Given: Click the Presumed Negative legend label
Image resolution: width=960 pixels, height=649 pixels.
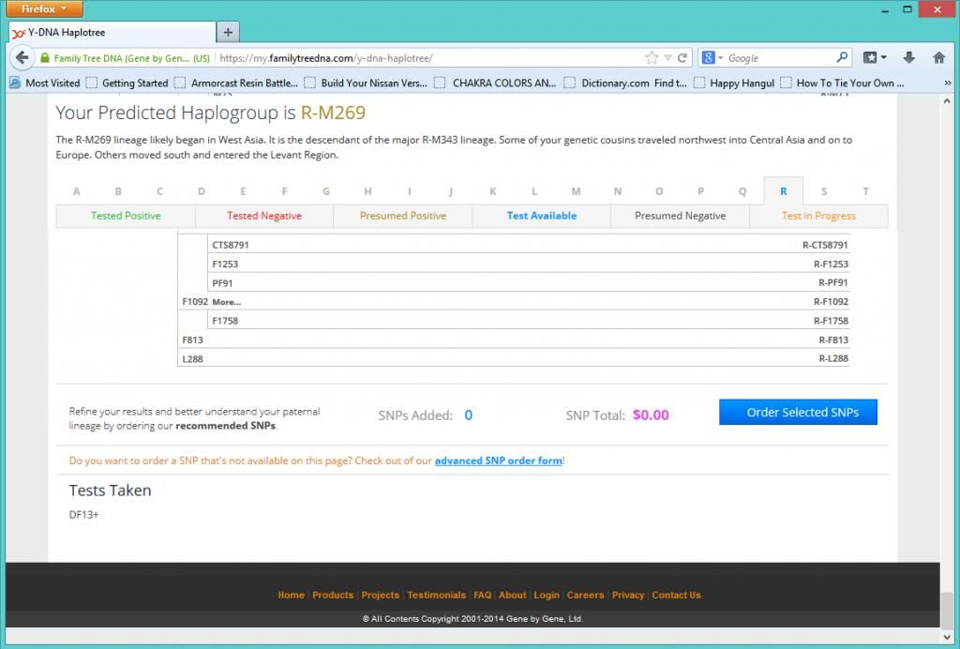Looking at the screenshot, I should coord(681,216).
